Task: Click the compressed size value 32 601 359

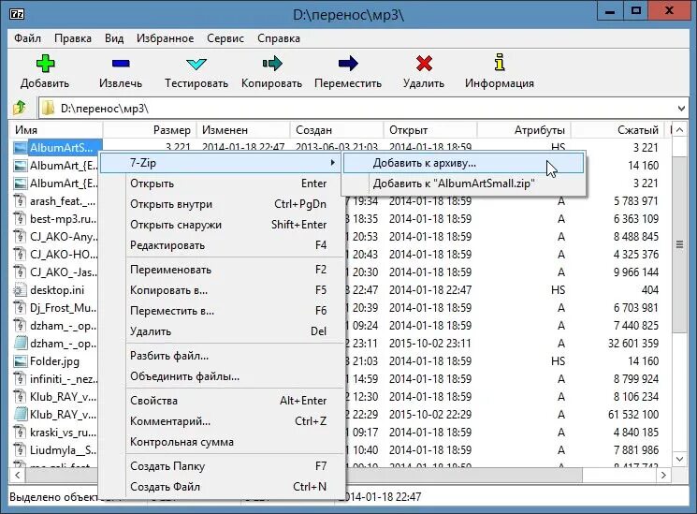Action: coord(633,344)
